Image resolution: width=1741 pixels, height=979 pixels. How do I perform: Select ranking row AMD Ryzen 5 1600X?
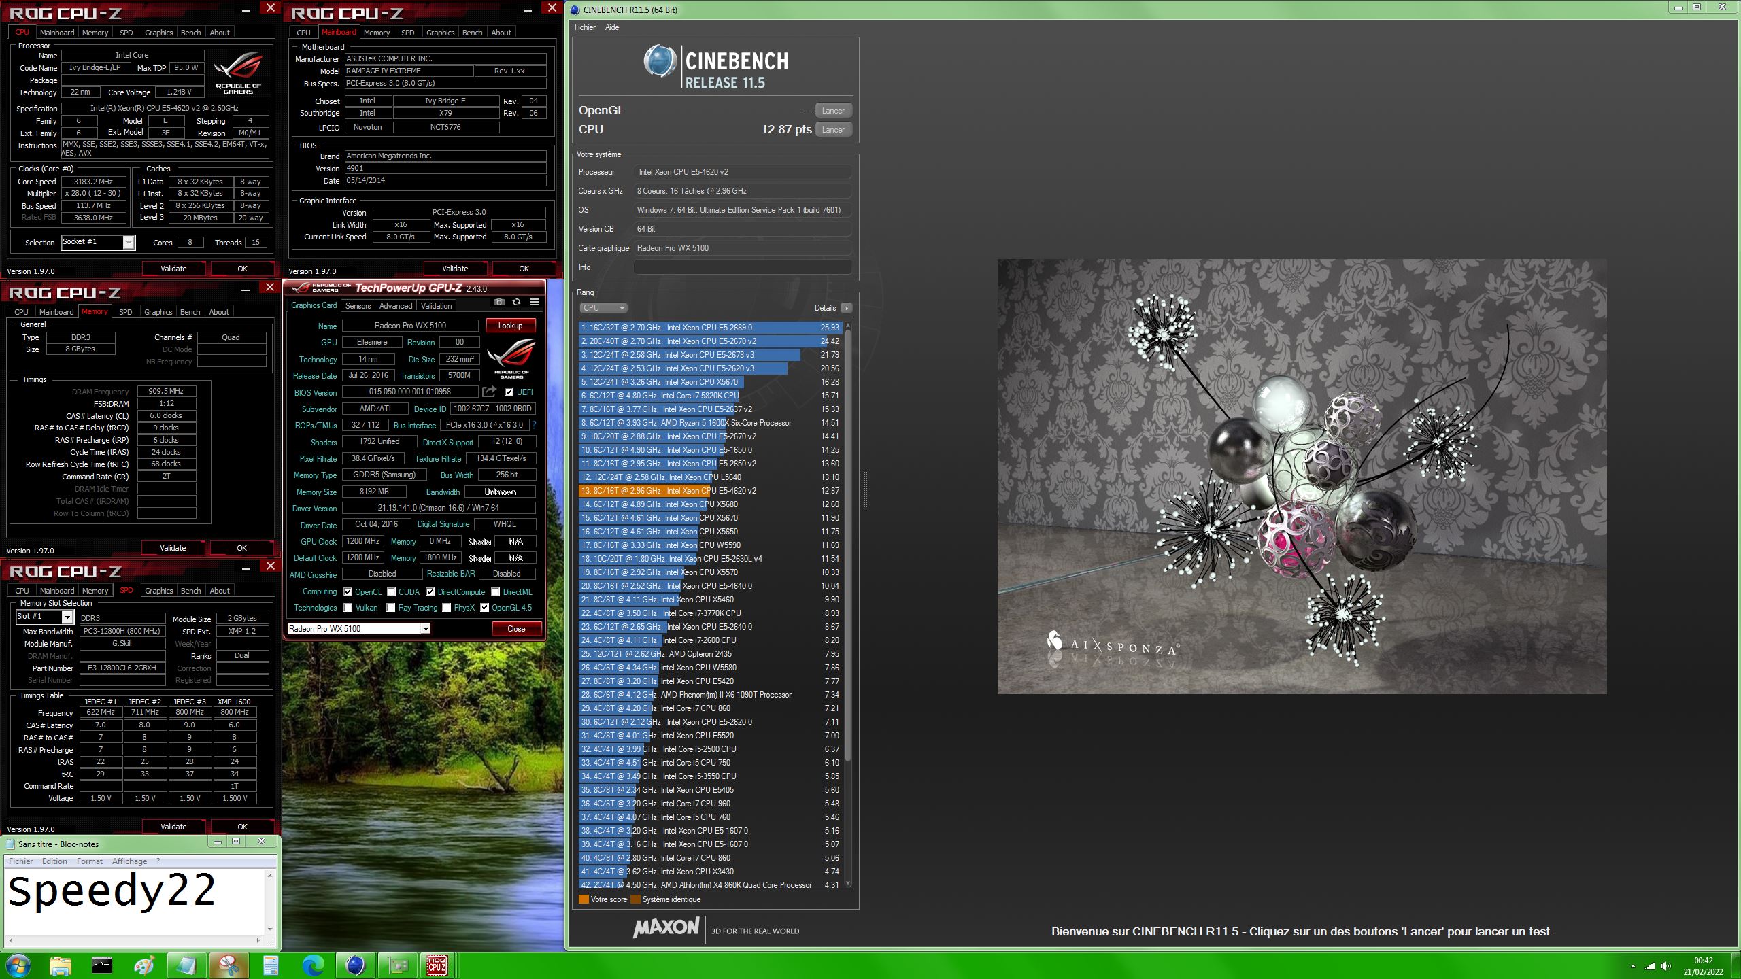pyautogui.click(x=711, y=423)
